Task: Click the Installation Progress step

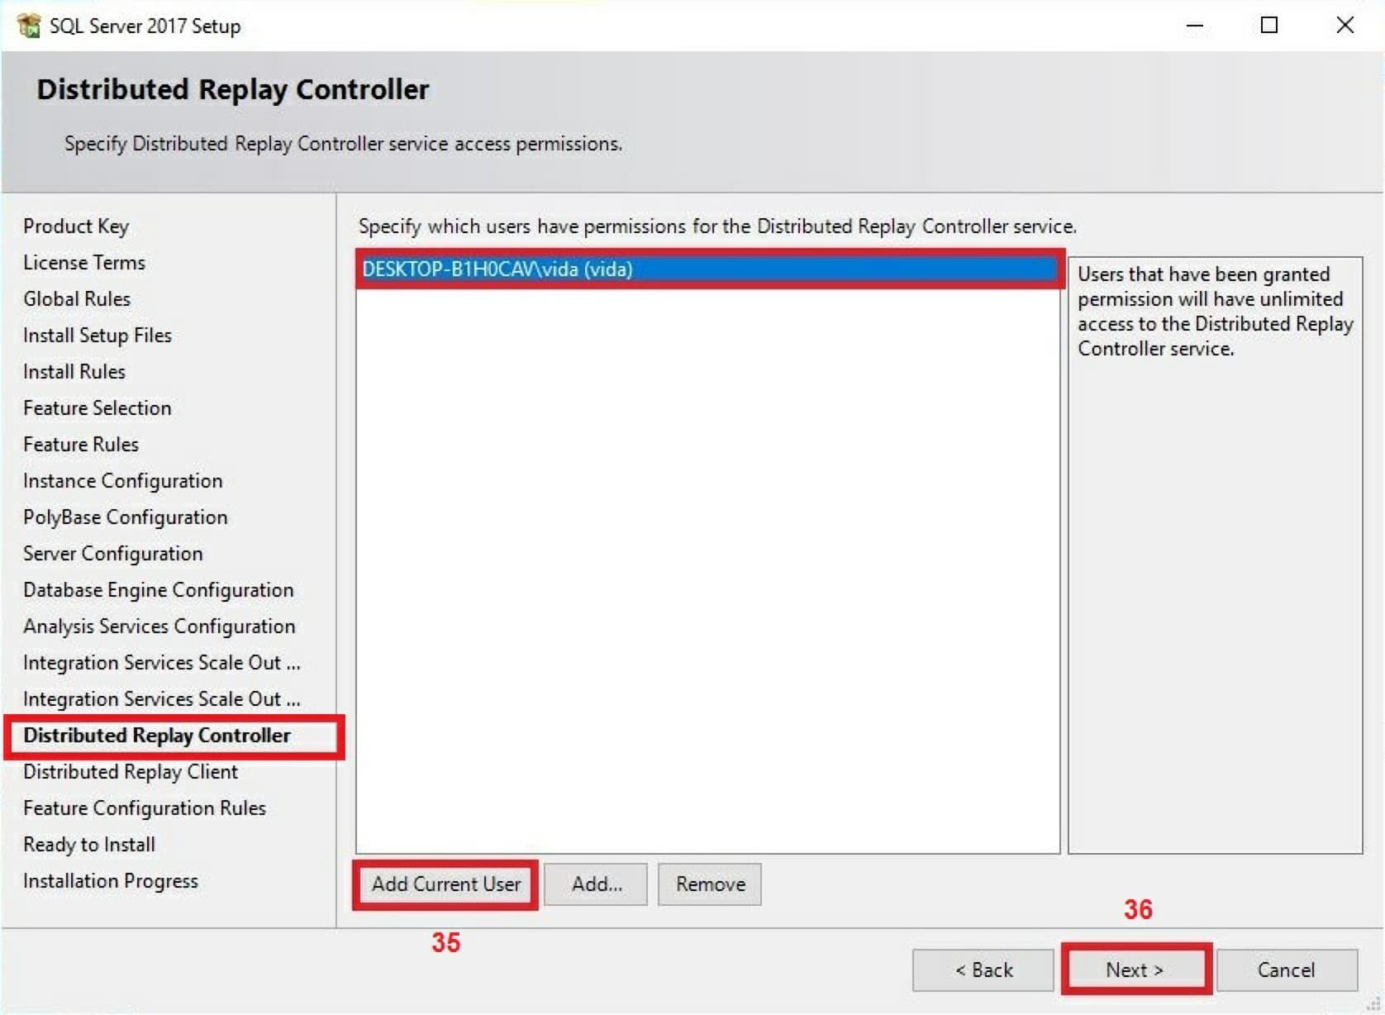Action: click(x=111, y=881)
